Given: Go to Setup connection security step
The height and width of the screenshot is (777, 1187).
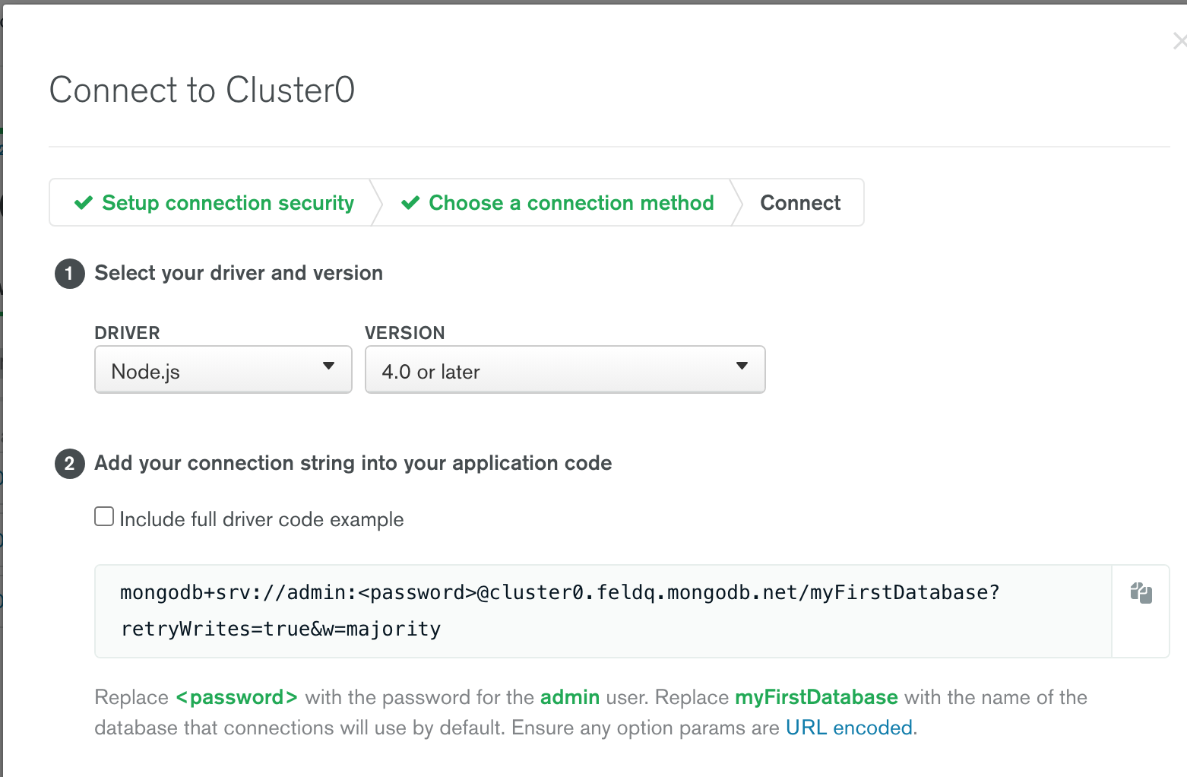Looking at the screenshot, I should tap(214, 203).
